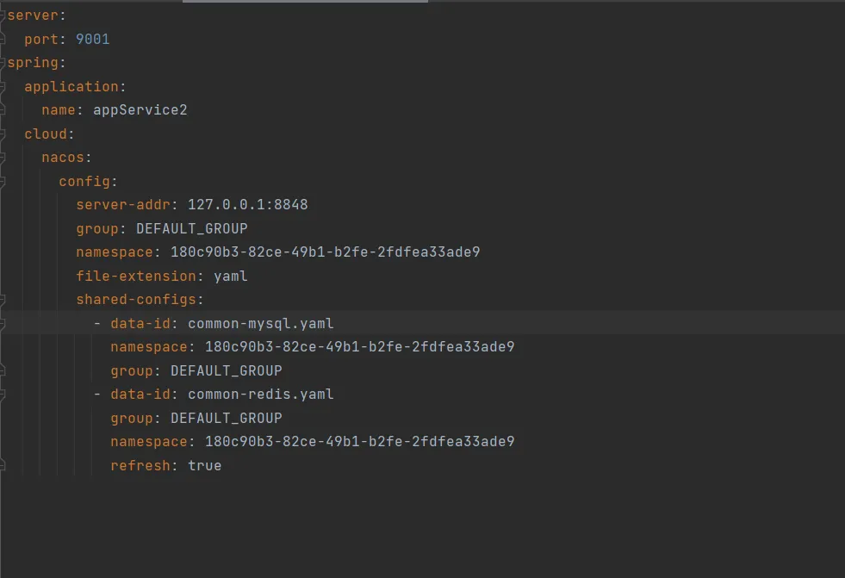This screenshot has height=578, width=845.
Task: Fold the shared-configs block in gutter
Action: point(3,300)
